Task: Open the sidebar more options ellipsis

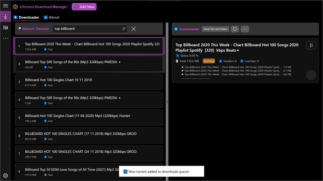Action: click(x=6, y=38)
